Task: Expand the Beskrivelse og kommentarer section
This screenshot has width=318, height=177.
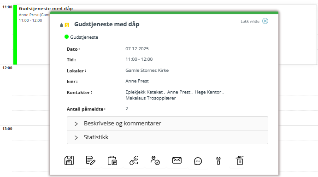Action: (x=167, y=123)
